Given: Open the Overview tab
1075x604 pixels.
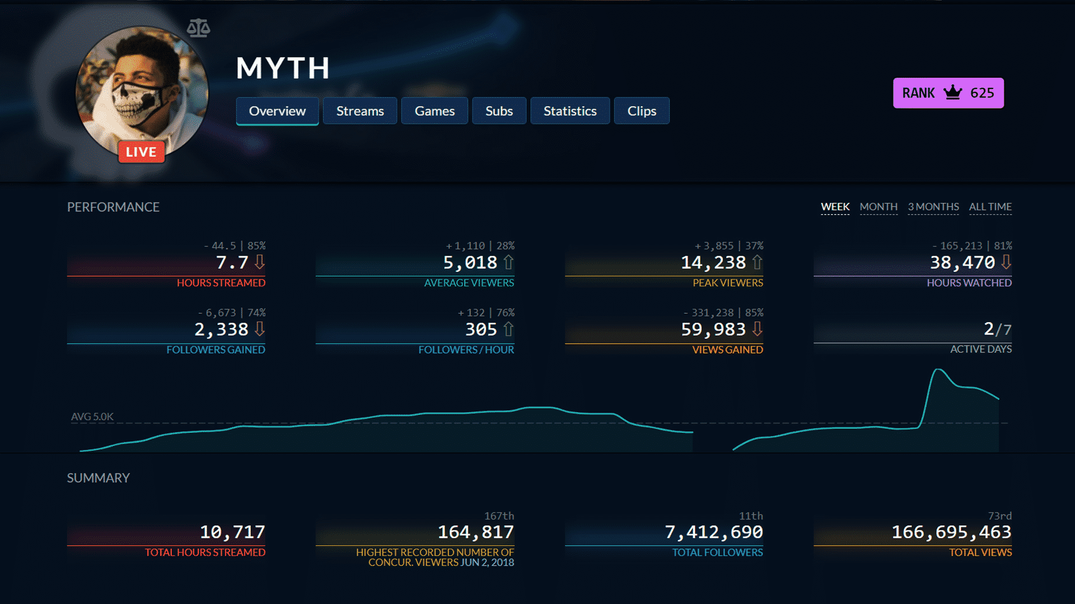Looking at the screenshot, I should pyautogui.click(x=277, y=111).
